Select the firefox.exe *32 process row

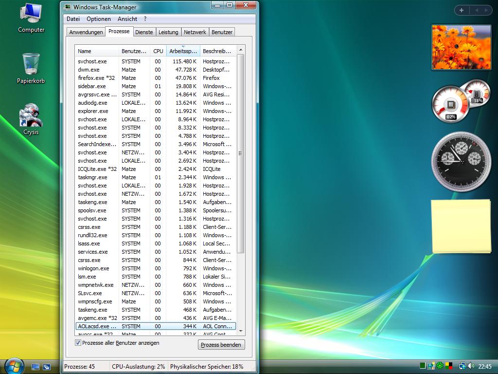[x=156, y=78]
